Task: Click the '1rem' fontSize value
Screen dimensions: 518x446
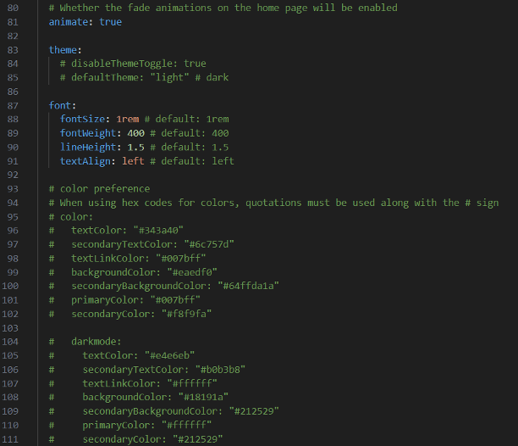Action: 127,119
